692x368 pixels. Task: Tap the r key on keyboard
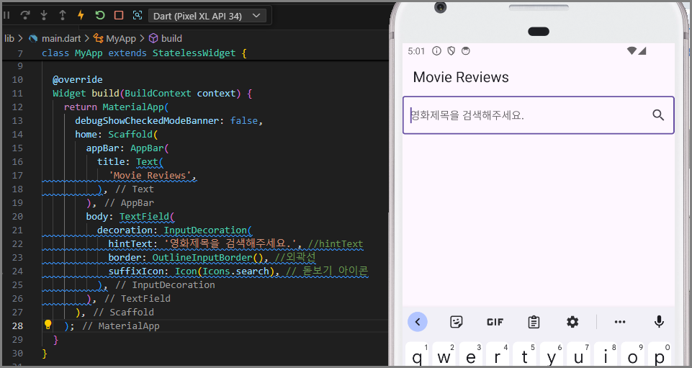coord(498,354)
